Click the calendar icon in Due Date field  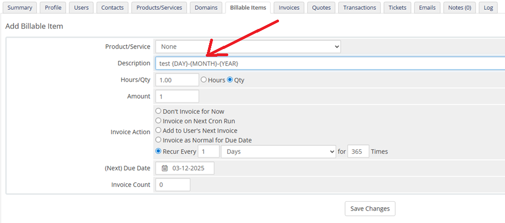164,168
